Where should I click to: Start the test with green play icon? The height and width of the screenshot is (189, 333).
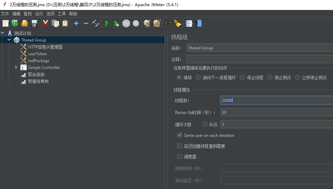[107, 23]
